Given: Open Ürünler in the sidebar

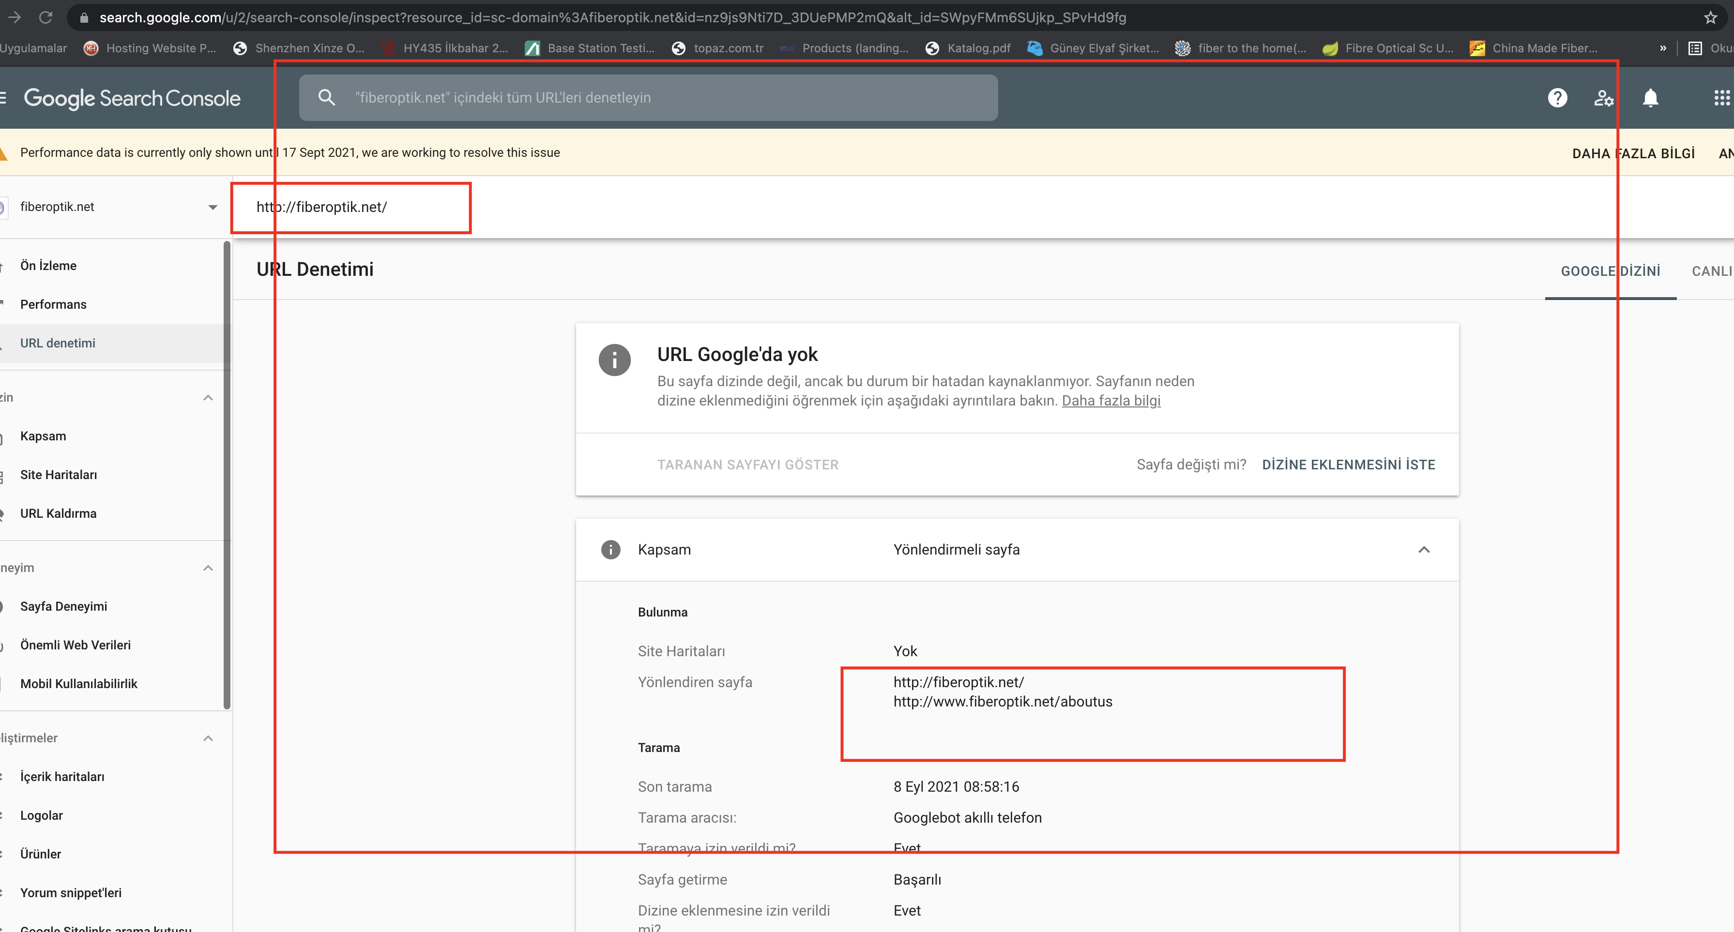Looking at the screenshot, I should [40, 854].
